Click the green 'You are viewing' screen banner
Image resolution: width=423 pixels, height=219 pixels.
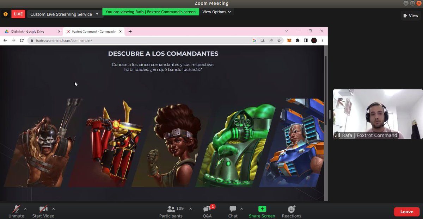tap(151, 12)
